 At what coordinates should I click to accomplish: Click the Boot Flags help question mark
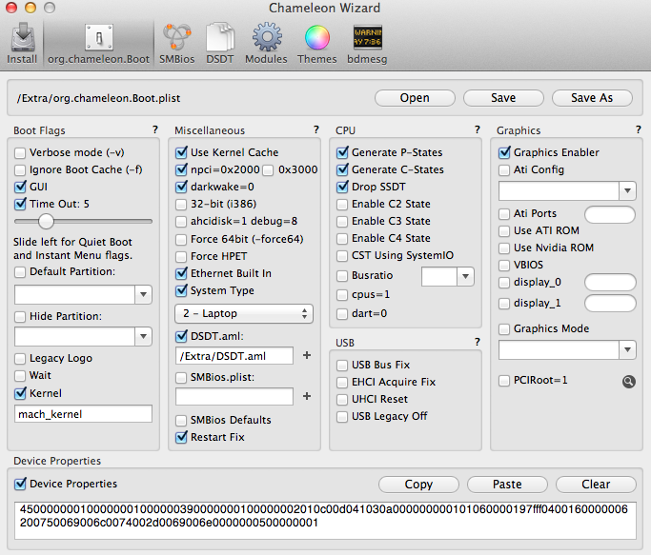154,130
